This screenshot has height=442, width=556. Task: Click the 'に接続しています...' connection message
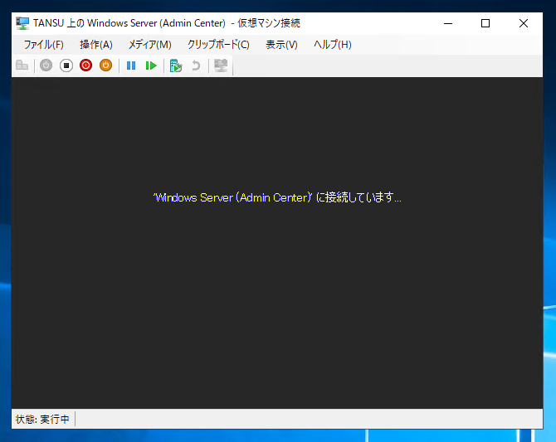pyautogui.click(x=277, y=197)
